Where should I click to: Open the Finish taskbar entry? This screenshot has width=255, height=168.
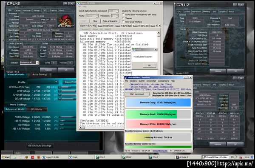pos(81,157)
